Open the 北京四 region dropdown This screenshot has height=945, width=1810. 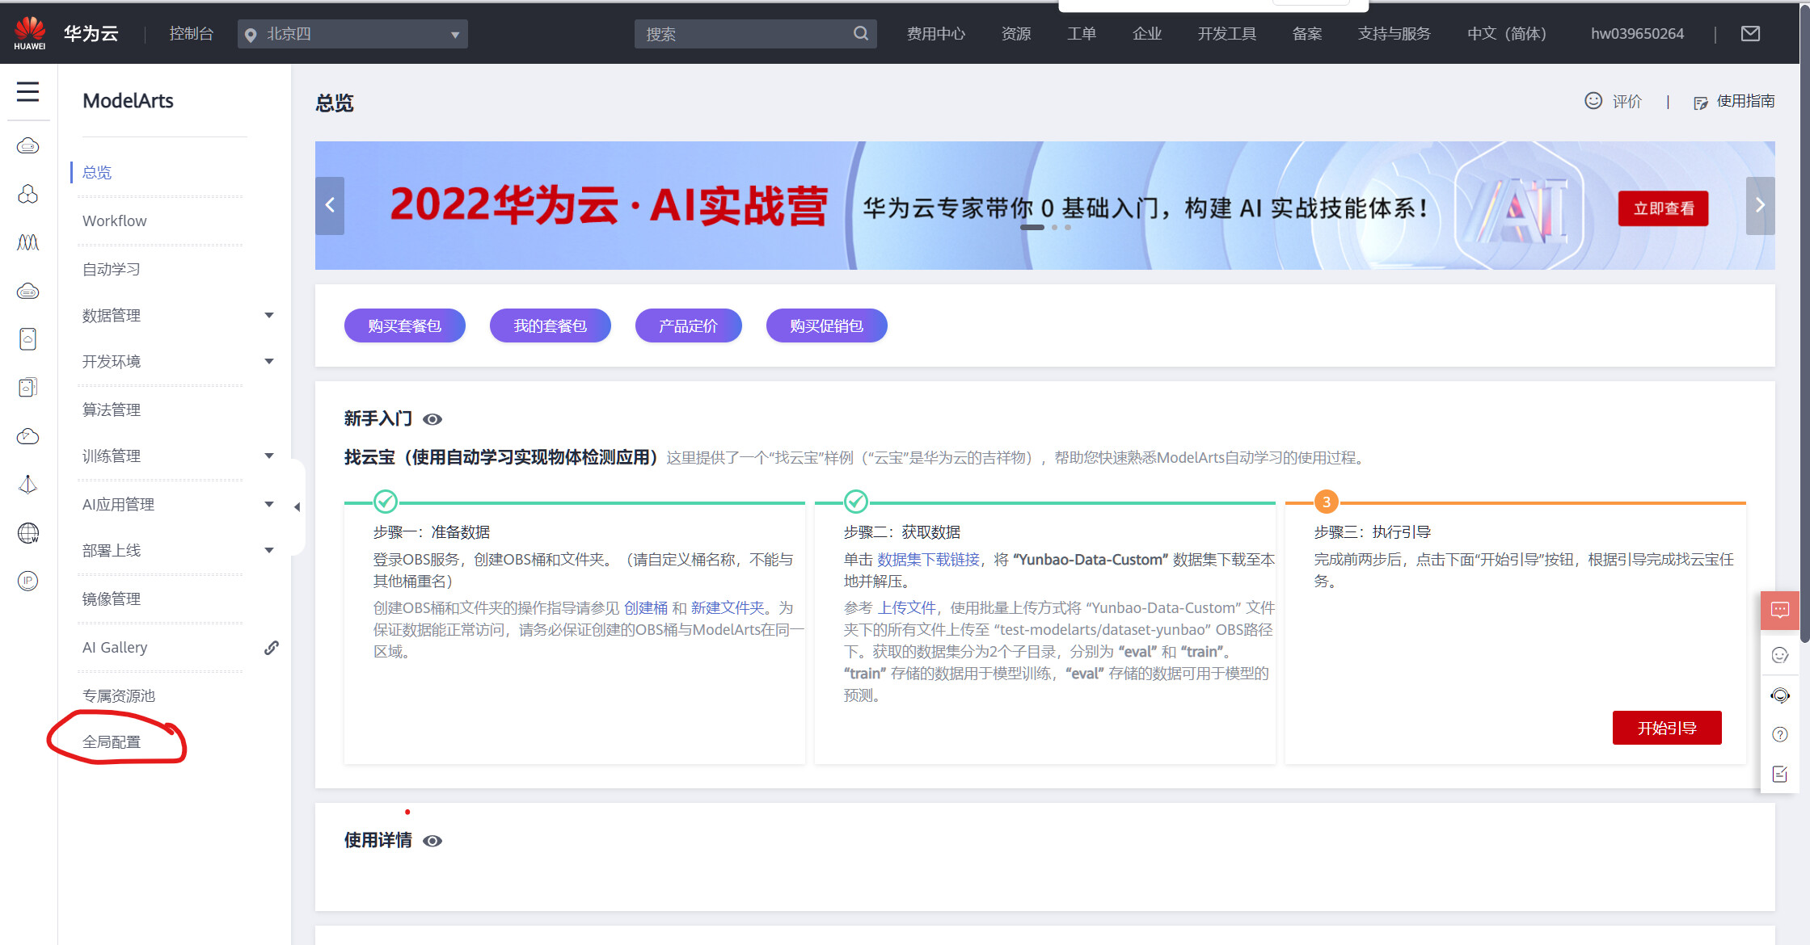352,34
